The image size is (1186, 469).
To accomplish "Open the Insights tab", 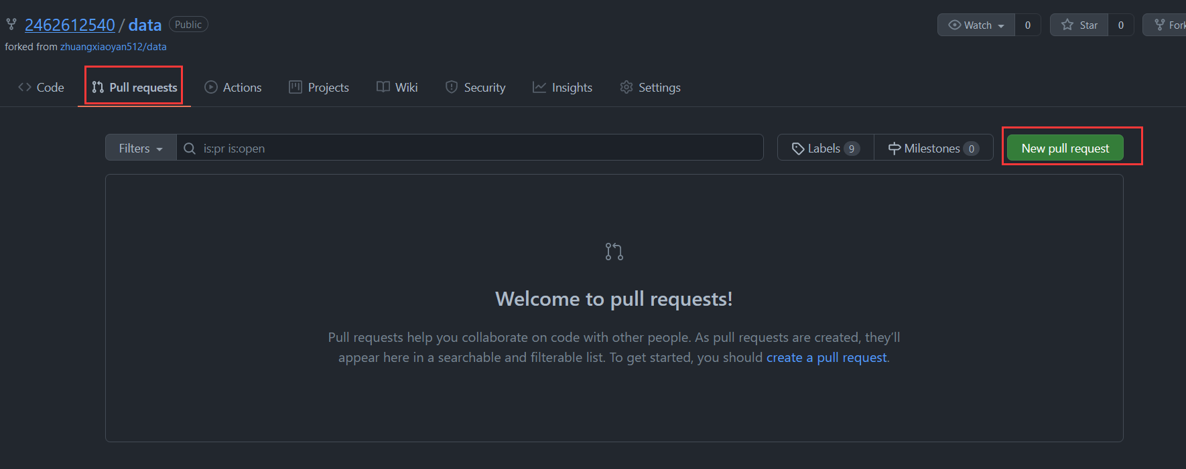I will (563, 88).
